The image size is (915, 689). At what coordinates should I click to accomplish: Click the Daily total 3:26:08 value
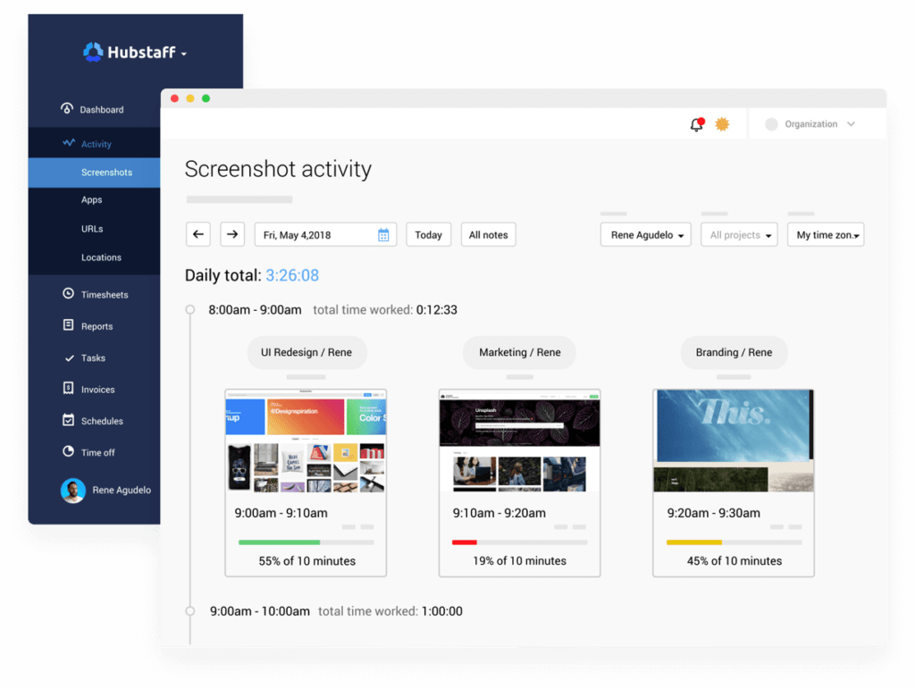tap(292, 275)
